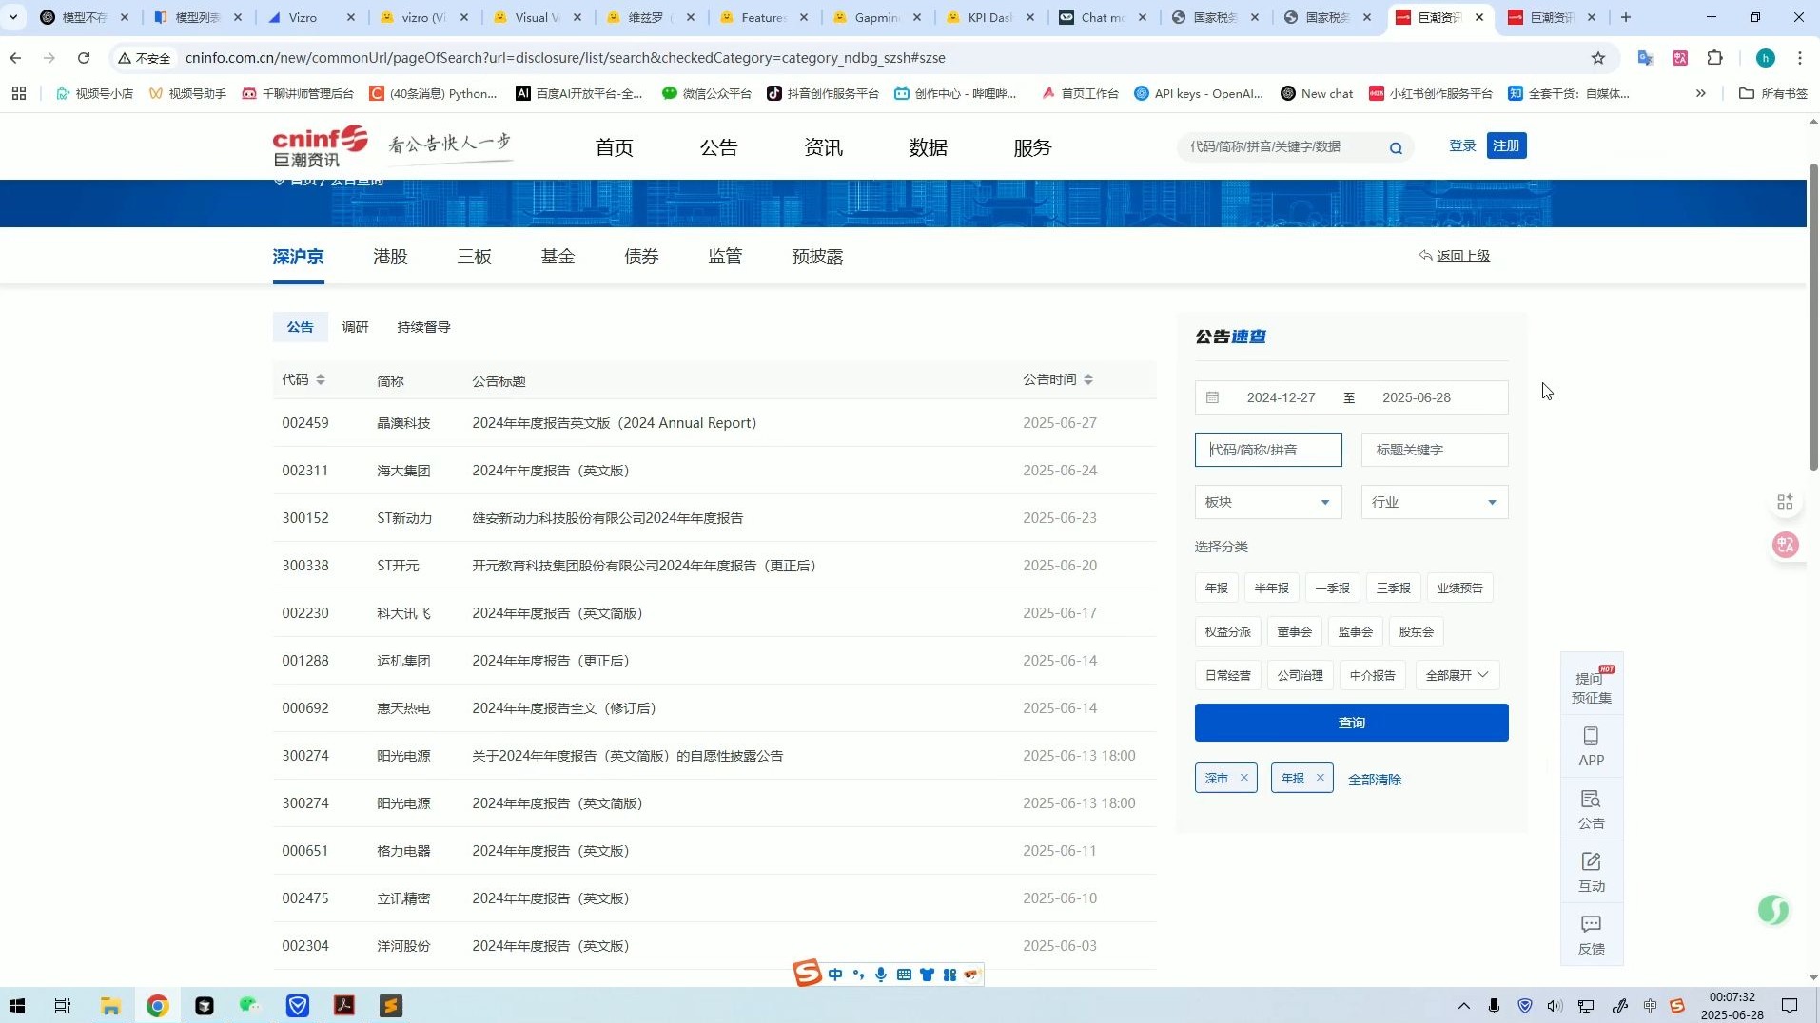Open the 公告 sidebar icon
The height and width of the screenshot is (1023, 1820).
click(1592, 810)
